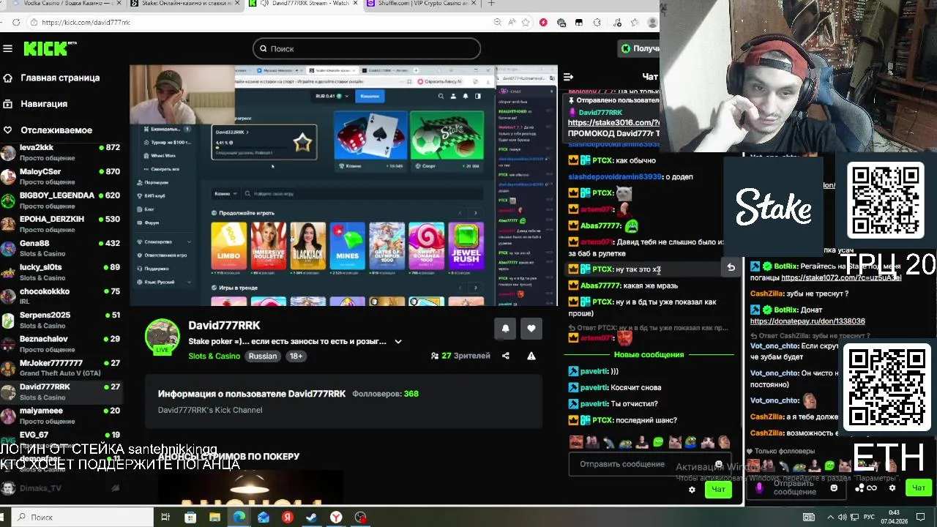This screenshot has height=527, width=937.
Task: Open leva2kkk channel in sidebar
Action: click(x=61, y=152)
